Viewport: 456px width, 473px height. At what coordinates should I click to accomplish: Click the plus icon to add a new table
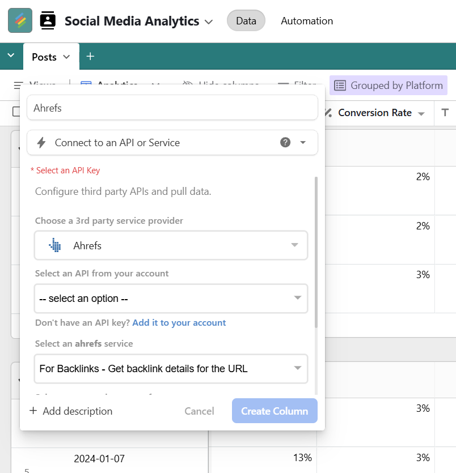[90, 56]
